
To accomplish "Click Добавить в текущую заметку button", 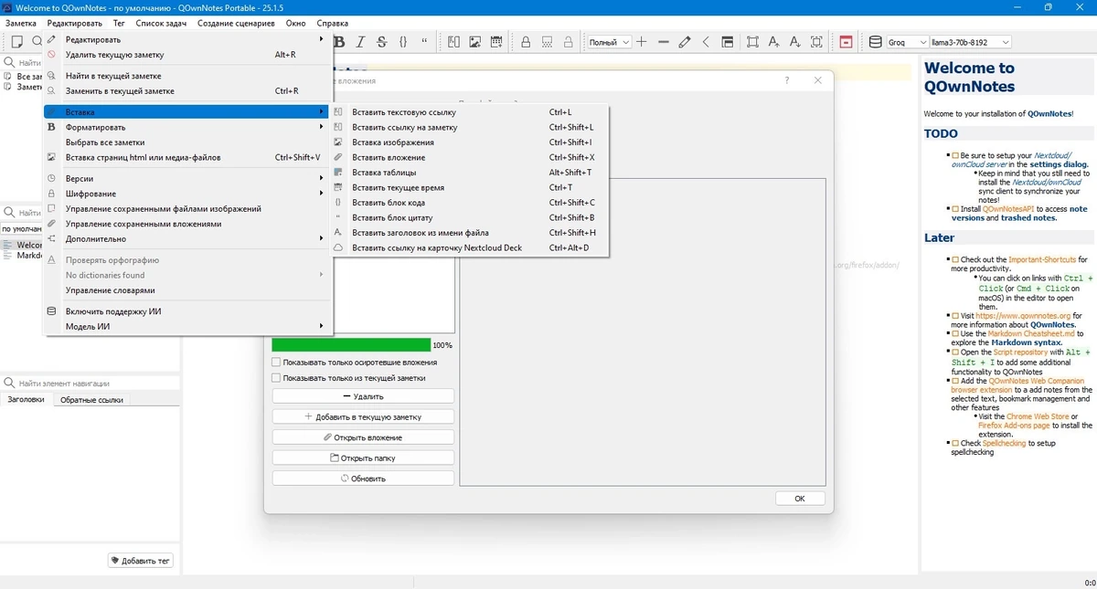I will [x=363, y=416].
